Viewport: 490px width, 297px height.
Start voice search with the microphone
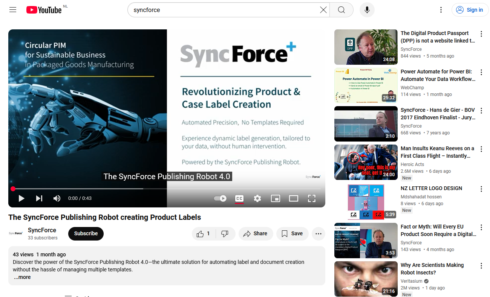[367, 10]
